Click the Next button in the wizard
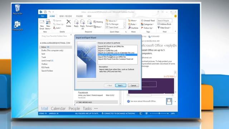229x129 pixels. 121,85
